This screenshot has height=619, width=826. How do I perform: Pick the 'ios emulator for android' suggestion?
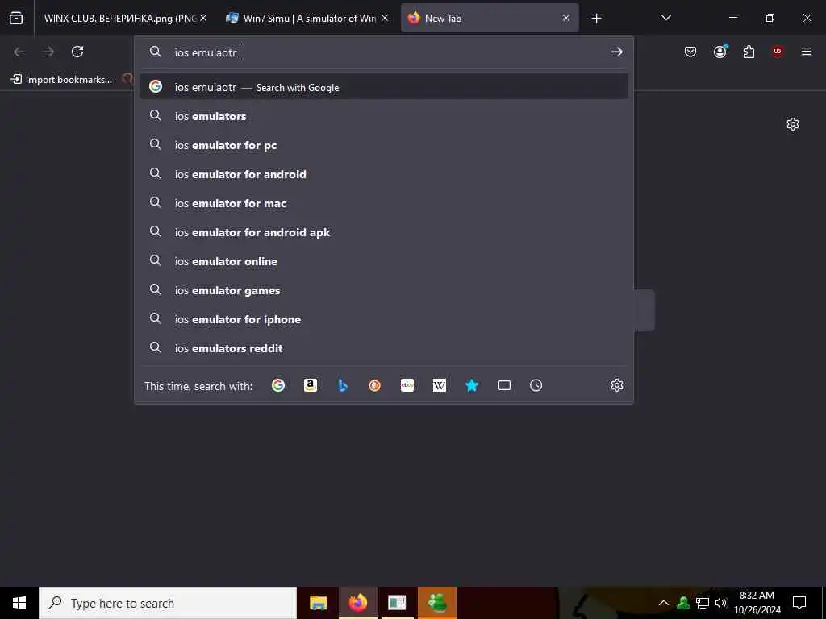[383, 174]
